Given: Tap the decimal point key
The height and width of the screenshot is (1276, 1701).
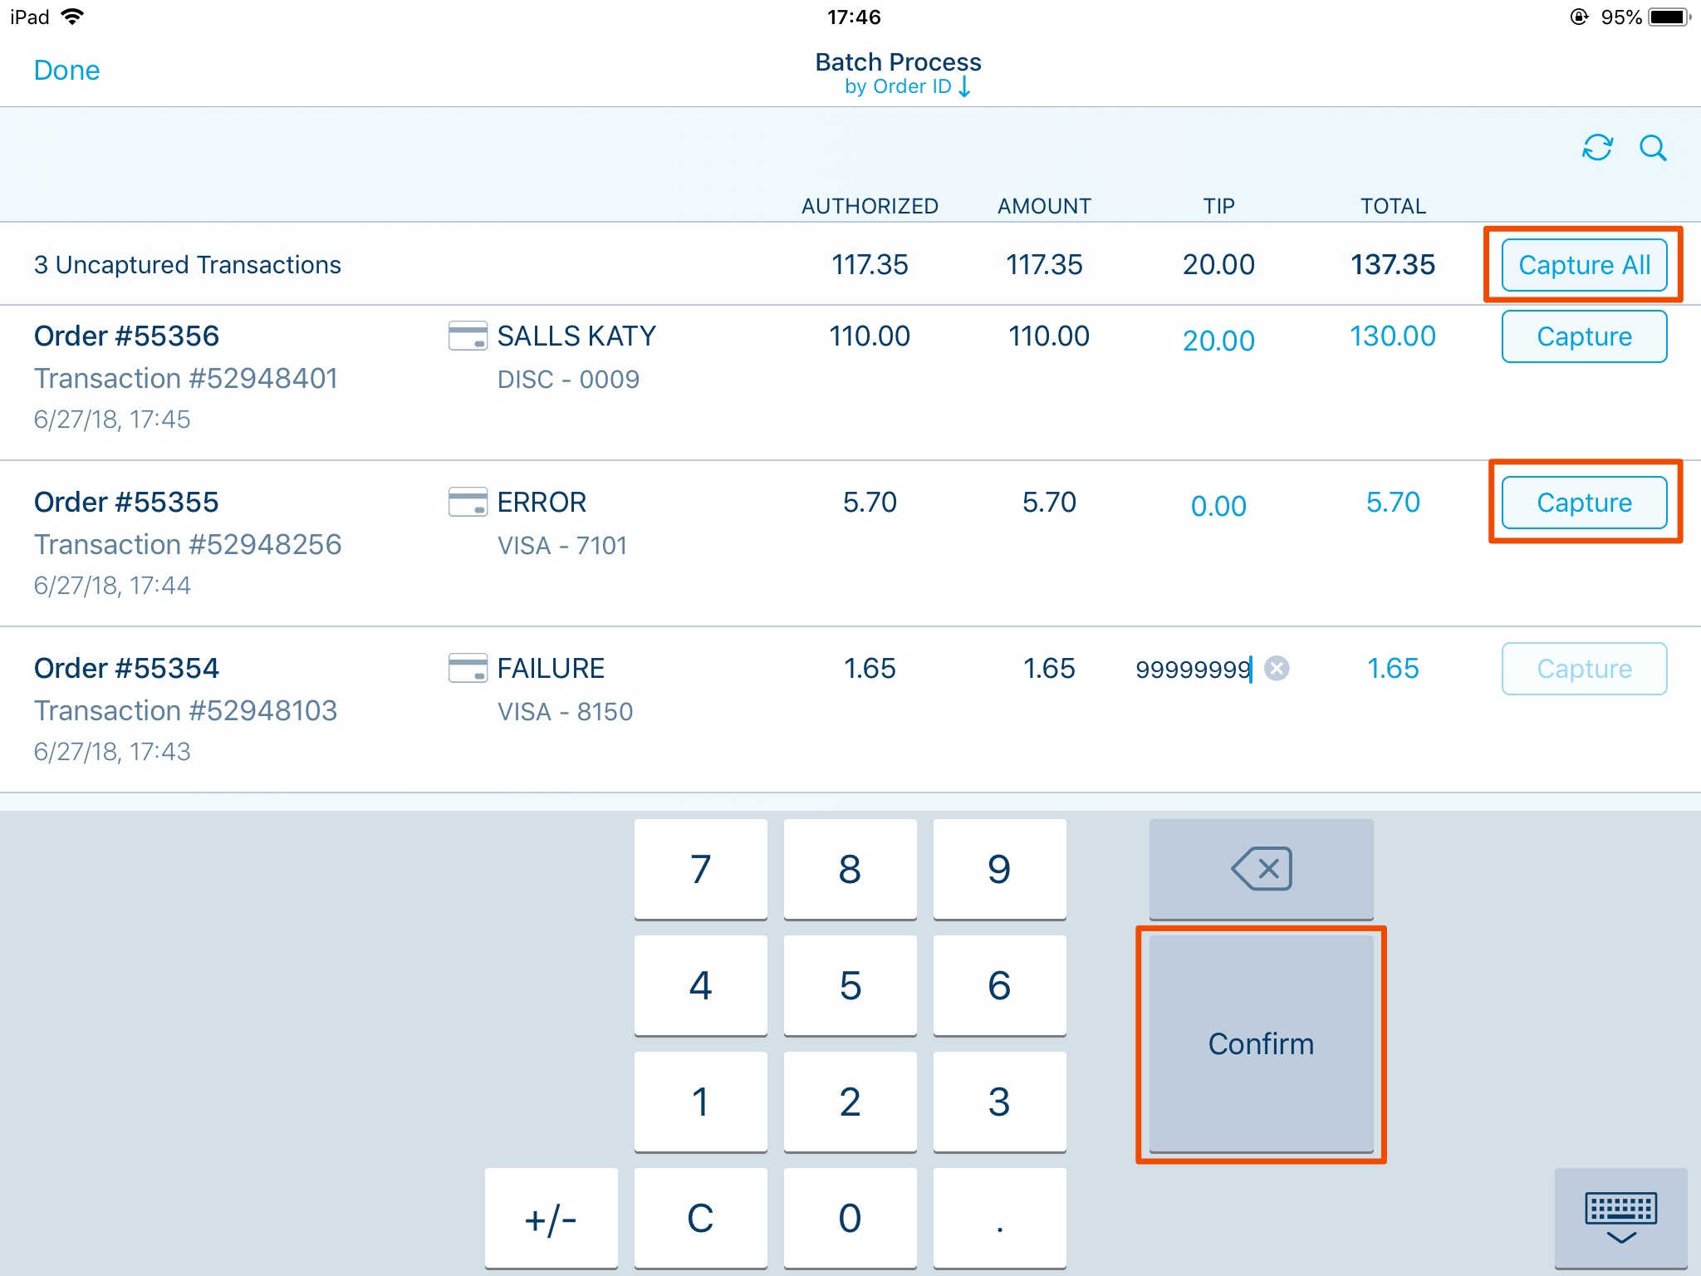Looking at the screenshot, I should (x=999, y=1218).
